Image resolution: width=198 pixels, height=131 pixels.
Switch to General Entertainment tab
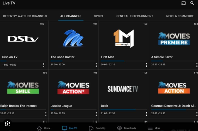(x=135, y=16)
